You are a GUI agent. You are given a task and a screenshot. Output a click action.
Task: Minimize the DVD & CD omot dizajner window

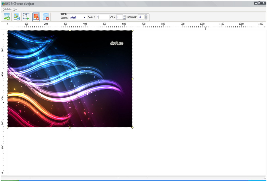256,3
